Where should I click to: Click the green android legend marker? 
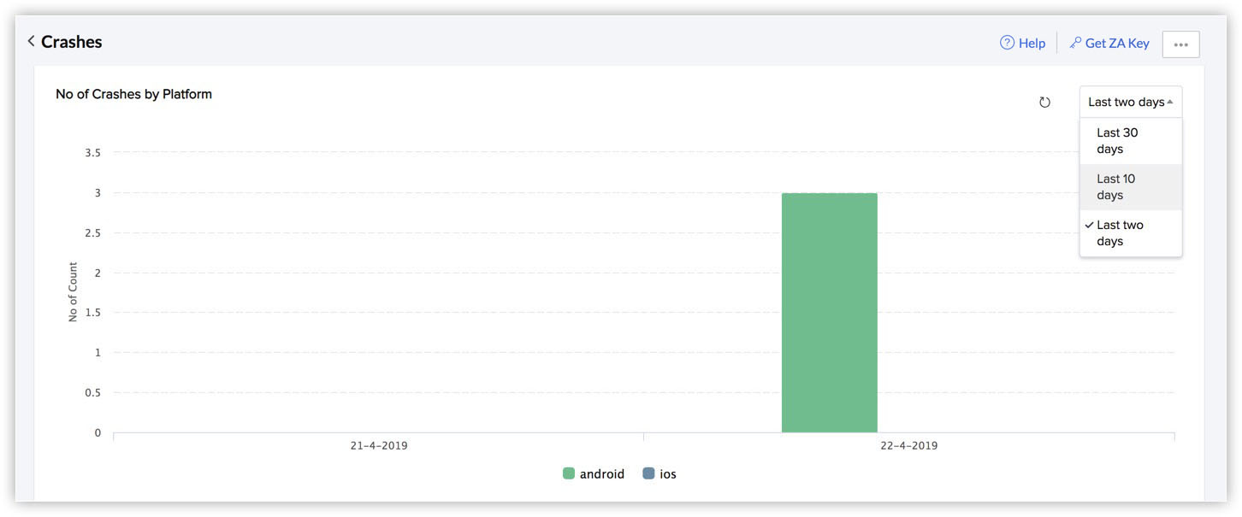(569, 473)
